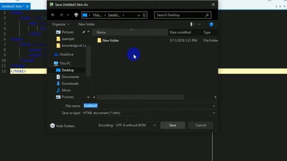Select the New folder item

[x=111, y=41]
